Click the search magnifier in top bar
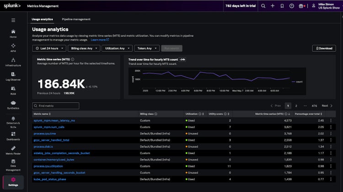The width and height of the screenshot is (343, 192). tap(263, 6)
